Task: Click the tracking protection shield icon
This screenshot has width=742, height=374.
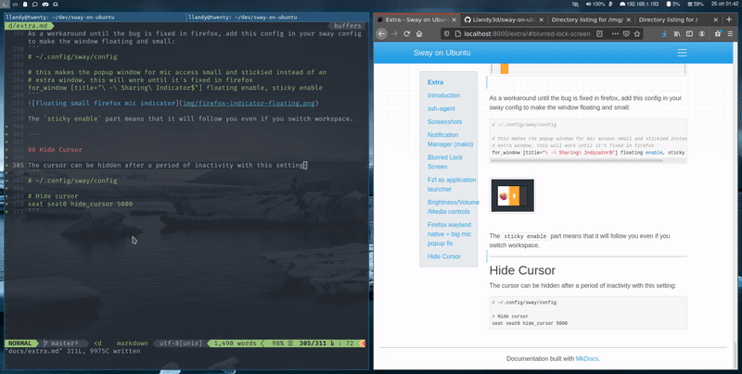Action: [x=446, y=34]
